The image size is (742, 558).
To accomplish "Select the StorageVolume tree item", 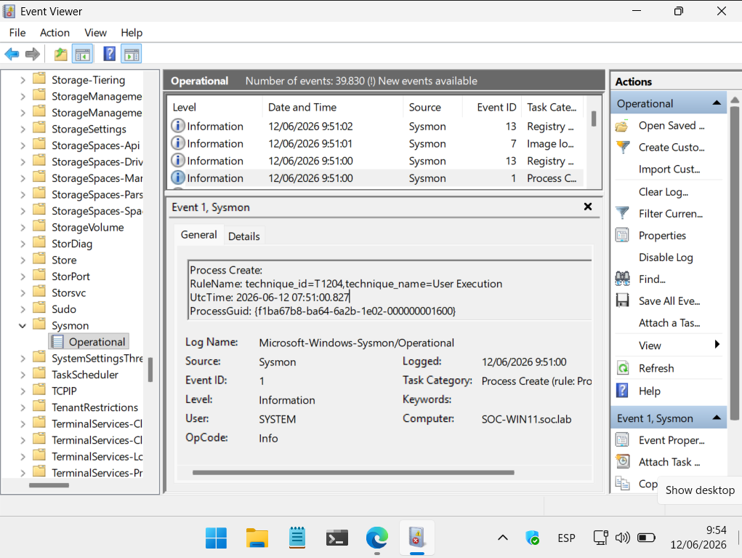I will (x=87, y=228).
